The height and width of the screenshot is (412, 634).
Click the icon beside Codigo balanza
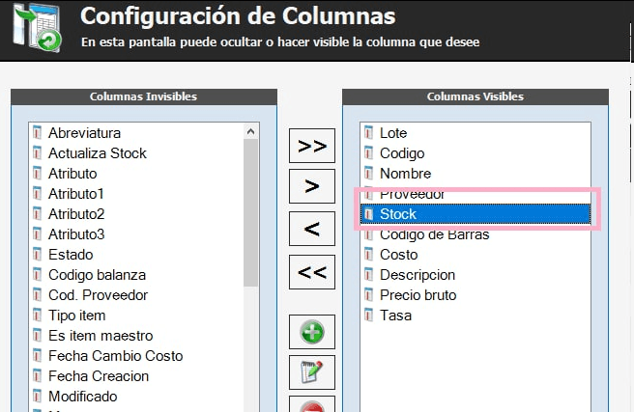[x=37, y=275]
